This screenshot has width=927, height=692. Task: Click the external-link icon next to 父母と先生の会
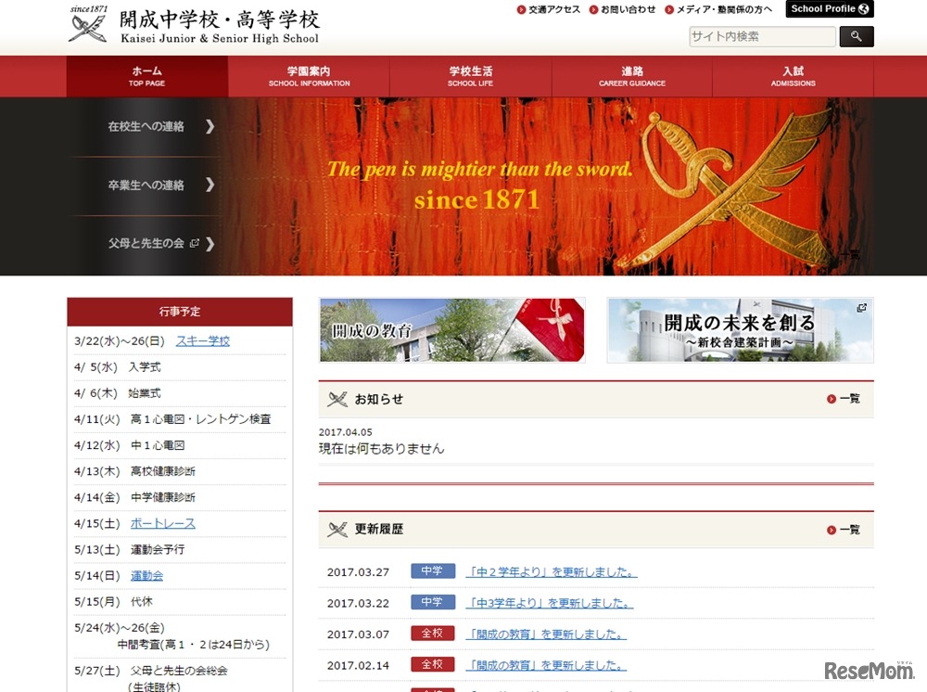(195, 243)
